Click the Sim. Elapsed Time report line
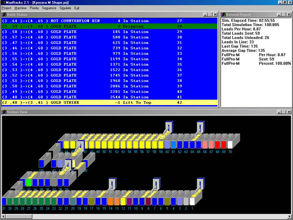 [248, 20]
